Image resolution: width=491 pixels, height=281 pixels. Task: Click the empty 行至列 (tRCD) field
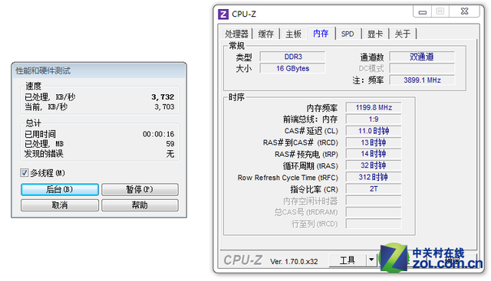pyautogui.click(x=374, y=224)
